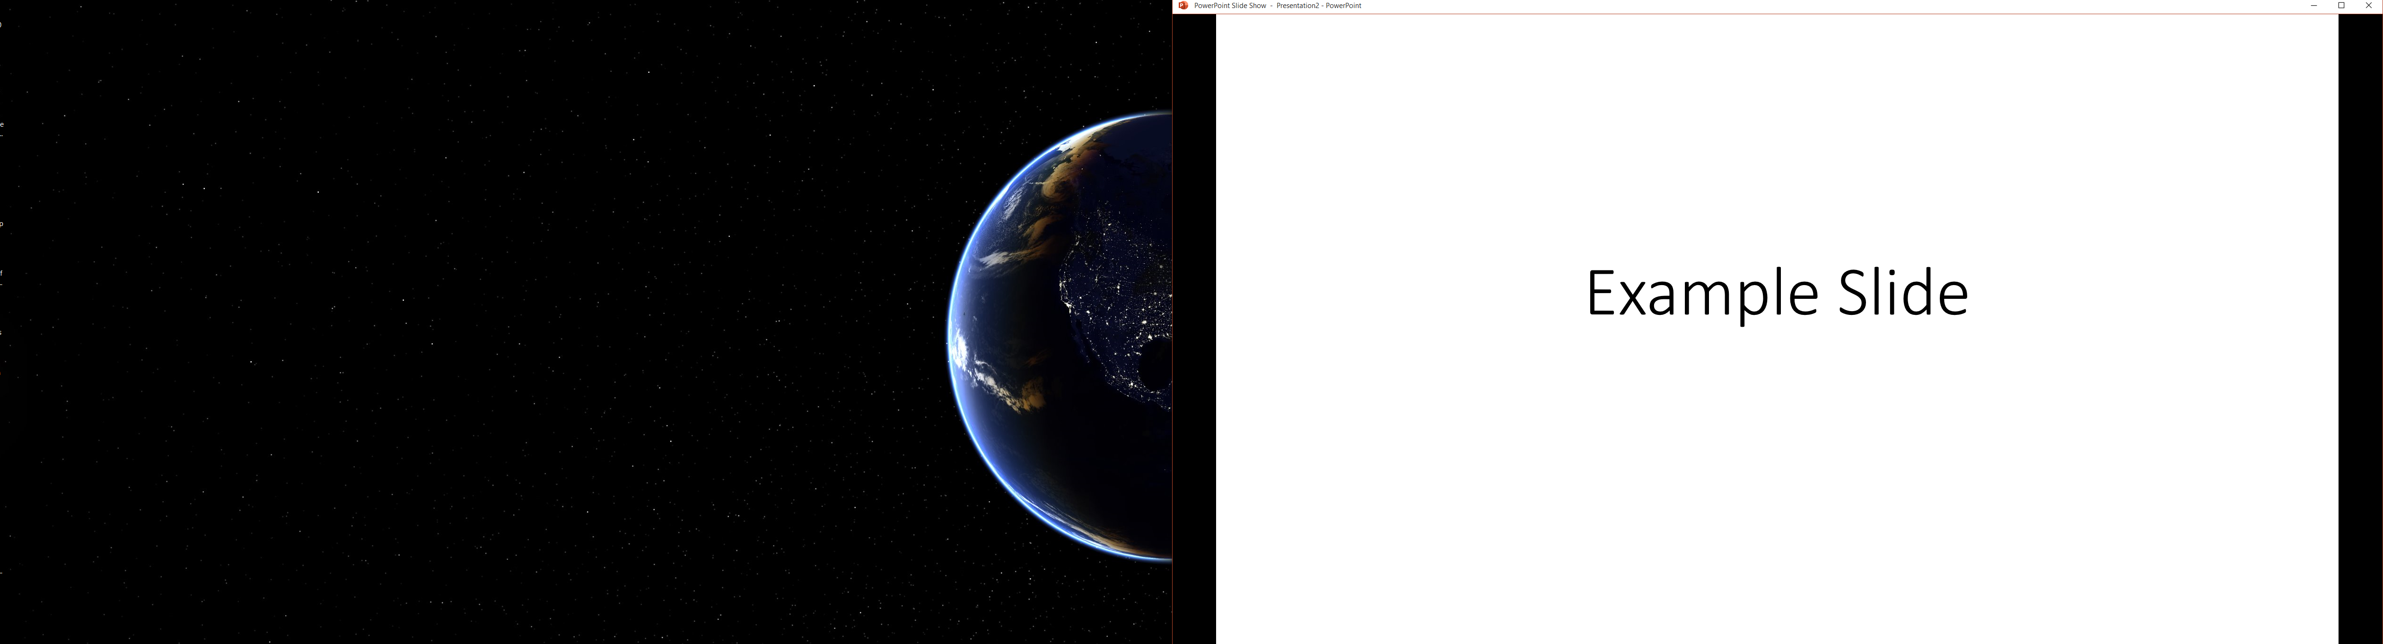2383x644 pixels.
Task: Close the PowerPoint Slide Show window
Action: click(x=2368, y=6)
